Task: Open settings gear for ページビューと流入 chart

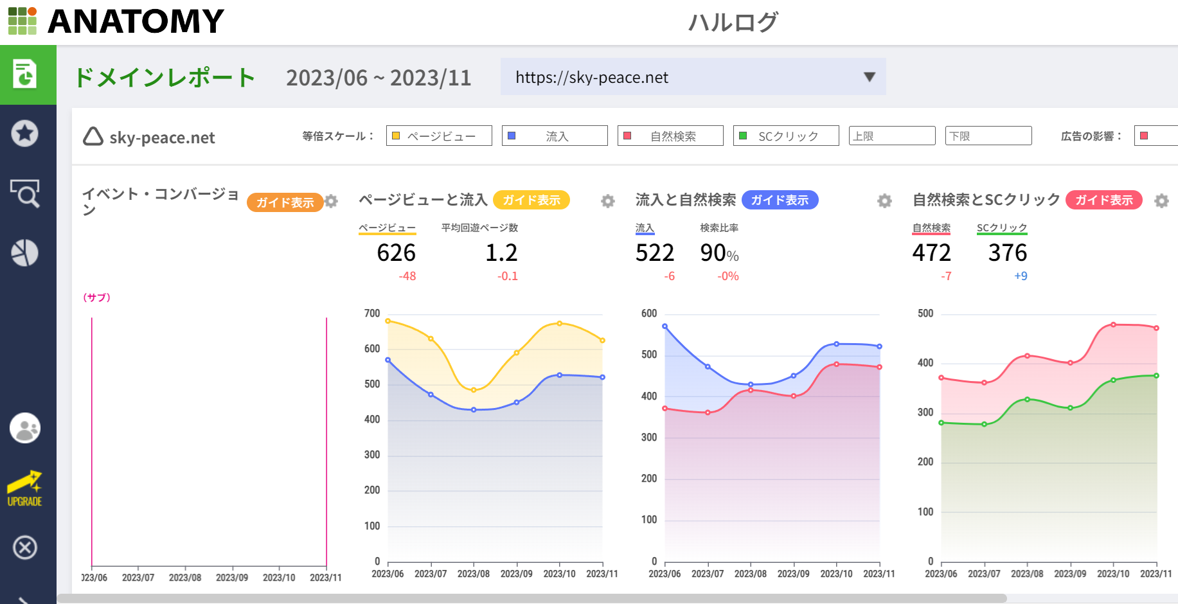Action: click(x=607, y=201)
